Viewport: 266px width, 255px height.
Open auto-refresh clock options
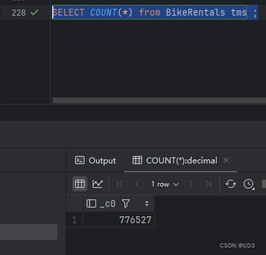248,184
